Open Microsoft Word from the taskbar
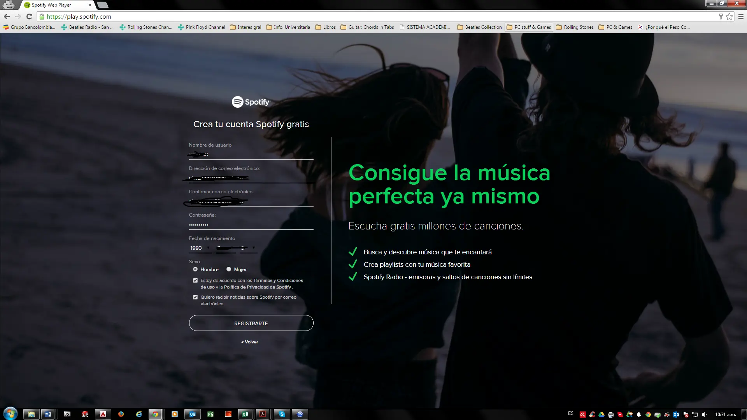This screenshot has width=747, height=420. (48, 414)
